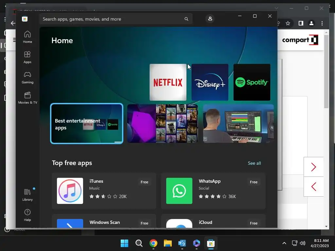This screenshot has width=335, height=251.
Task: Open the Disney+ tile
Action: [210, 82]
